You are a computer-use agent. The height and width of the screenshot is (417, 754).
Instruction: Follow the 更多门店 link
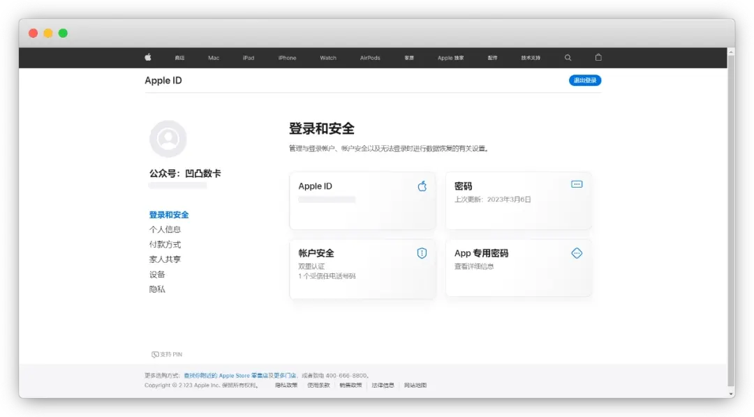point(285,376)
